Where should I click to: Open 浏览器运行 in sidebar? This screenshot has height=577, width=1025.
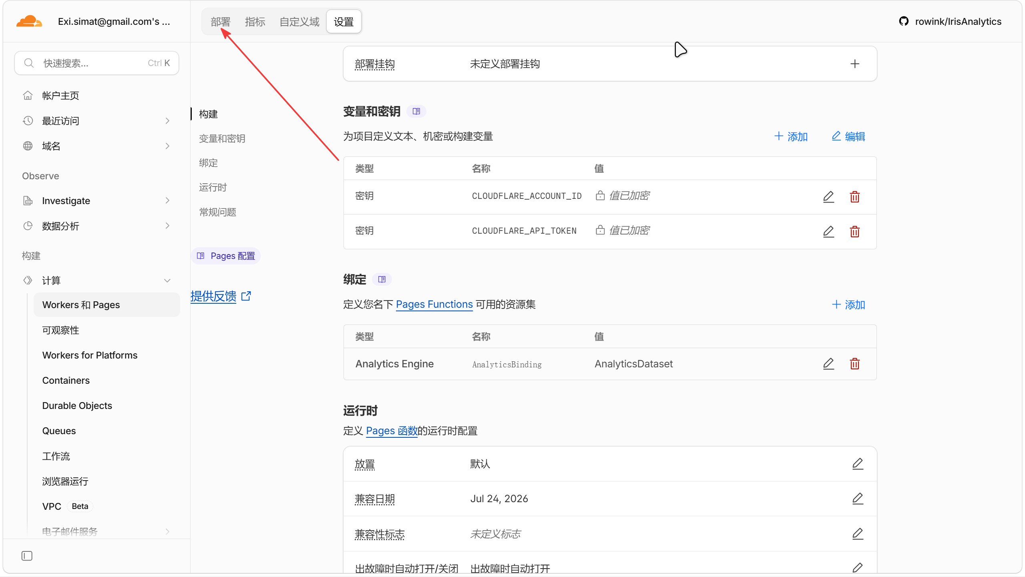(x=65, y=481)
